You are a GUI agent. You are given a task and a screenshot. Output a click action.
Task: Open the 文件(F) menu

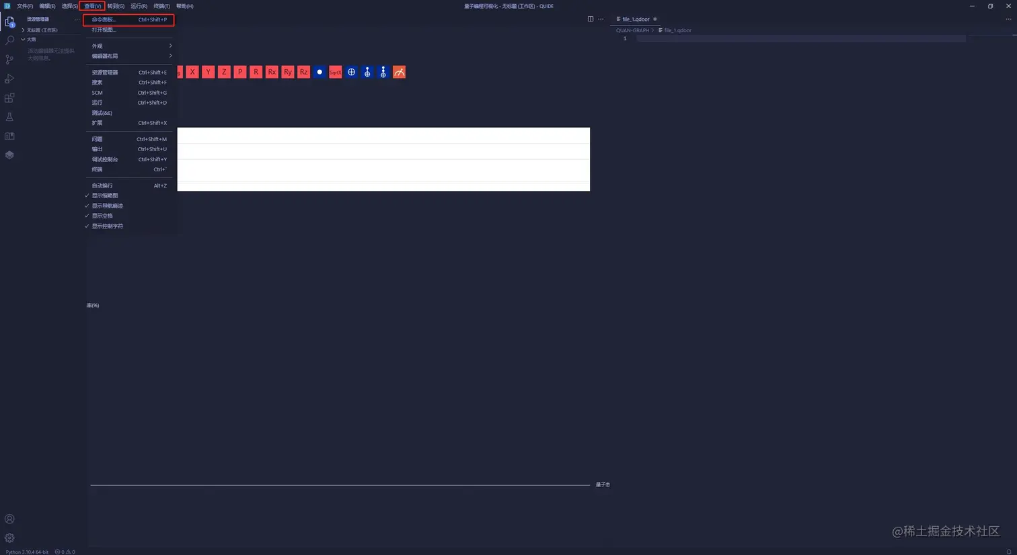25,6
